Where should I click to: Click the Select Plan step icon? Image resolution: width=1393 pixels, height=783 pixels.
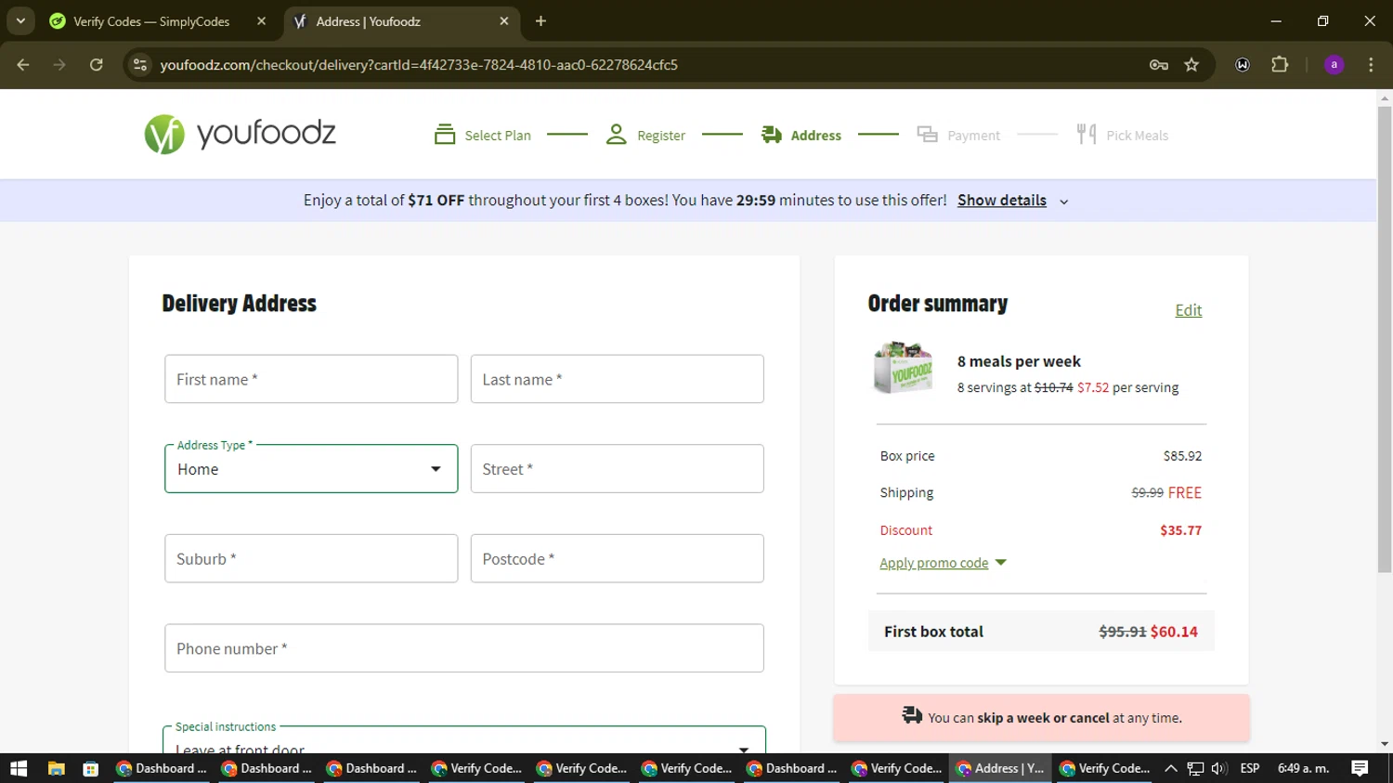tap(445, 135)
